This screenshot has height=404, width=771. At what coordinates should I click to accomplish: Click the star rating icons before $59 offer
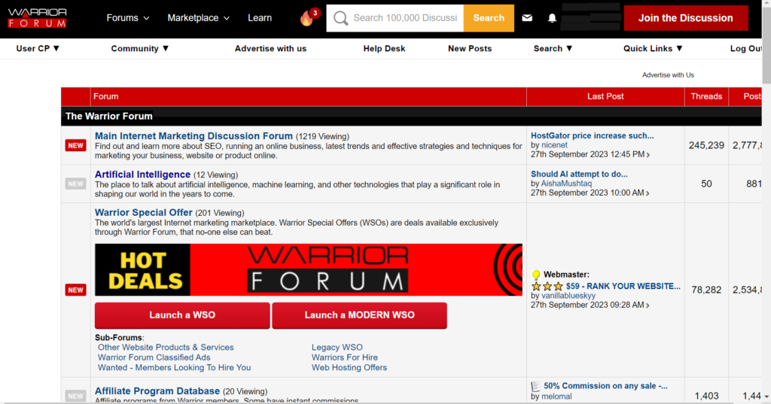[547, 286]
